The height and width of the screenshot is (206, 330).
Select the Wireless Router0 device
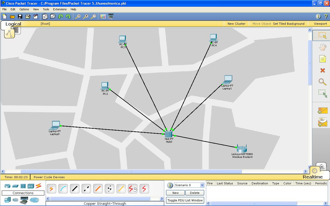pos(242,149)
